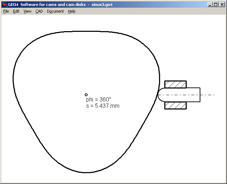The height and width of the screenshot is (184, 227).
Task: Click the GEO4 application icon in title bar
Action: coord(5,5)
